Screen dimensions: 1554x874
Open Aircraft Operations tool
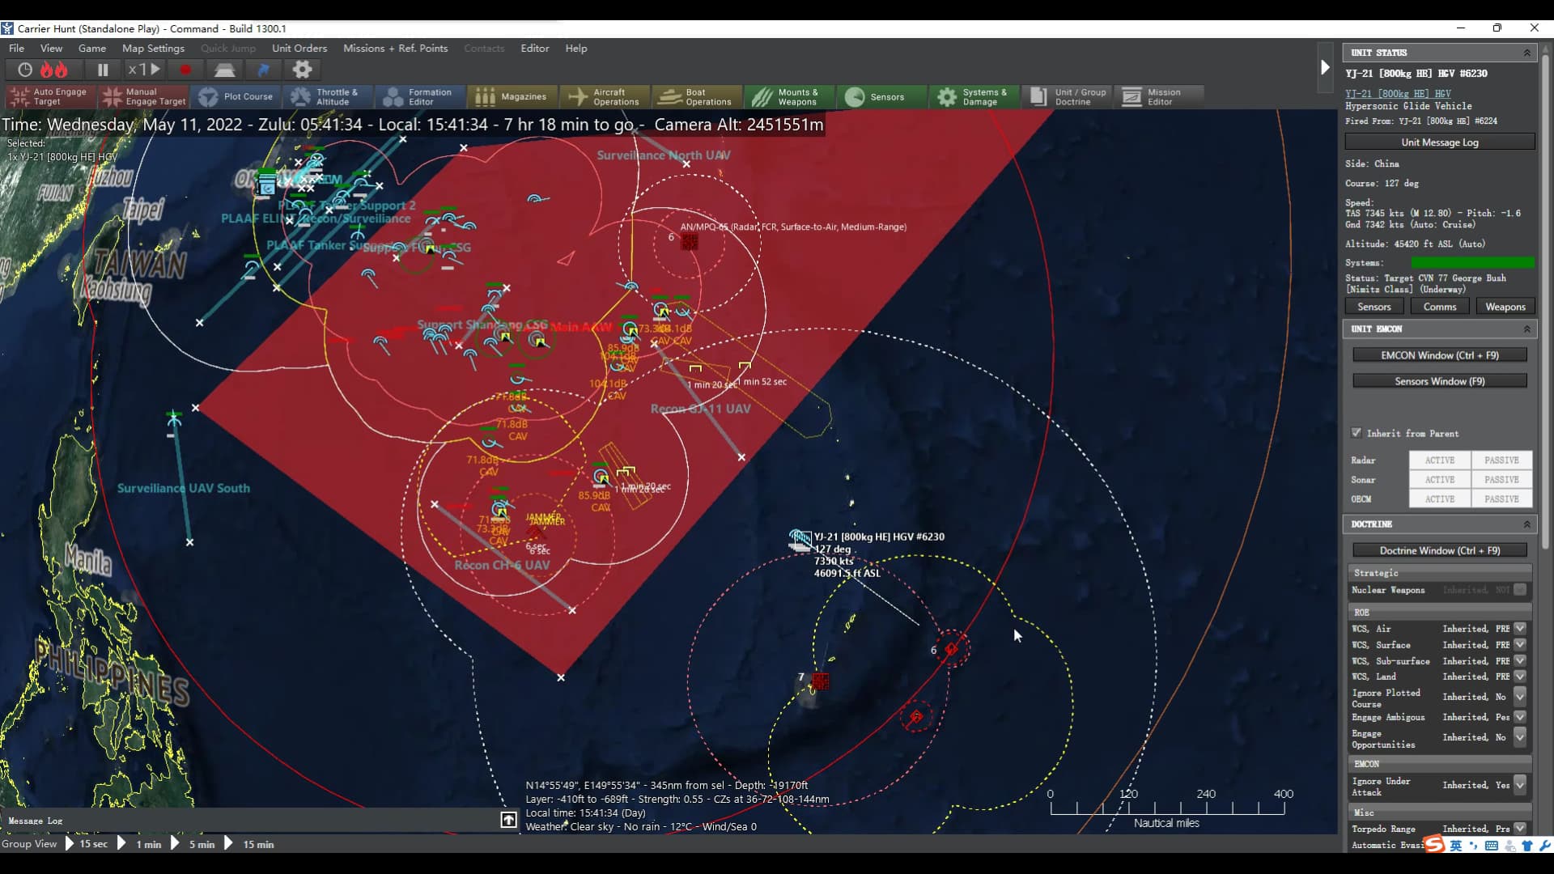[605, 96]
